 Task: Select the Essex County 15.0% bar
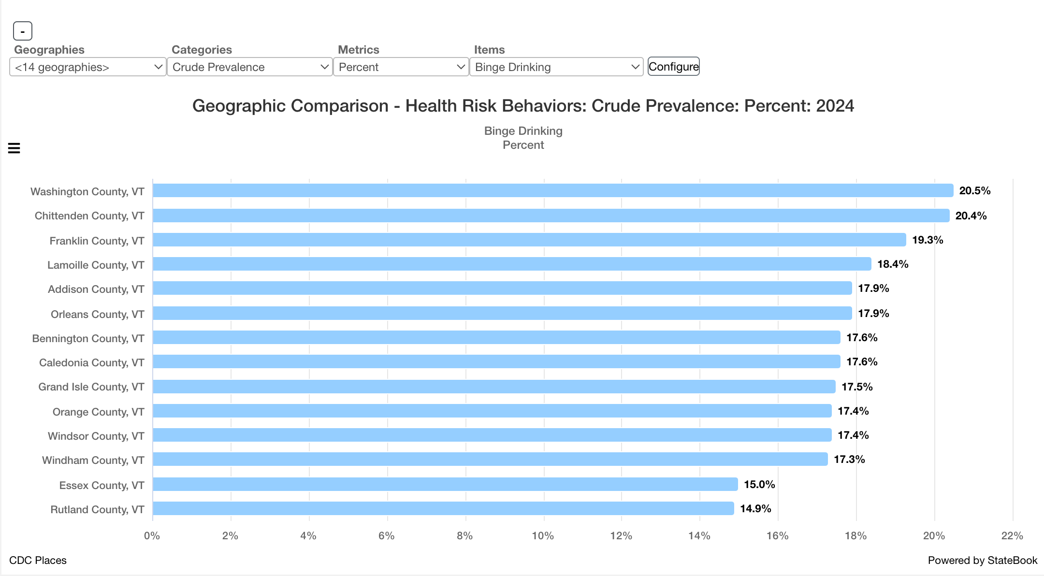click(x=445, y=484)
